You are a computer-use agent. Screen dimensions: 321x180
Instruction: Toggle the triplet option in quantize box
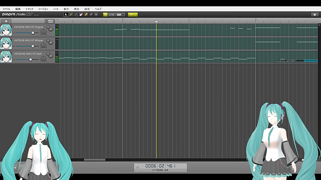pos(119,15)
